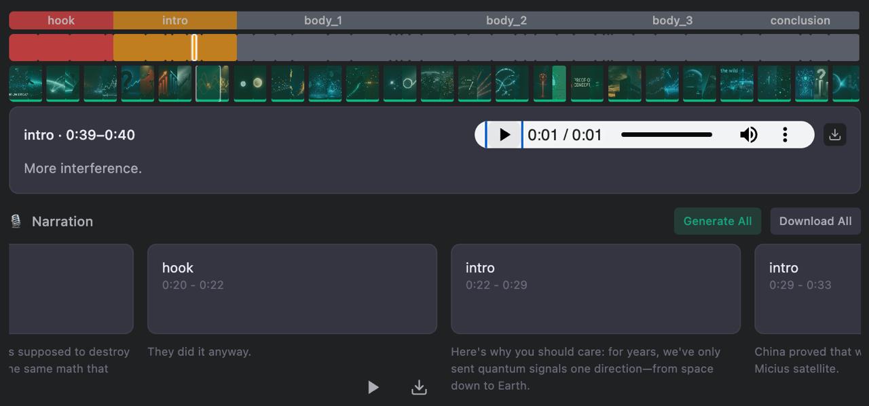869x406 pixels.
Task: Download the hook narration audio
Action: click(419, 387)
